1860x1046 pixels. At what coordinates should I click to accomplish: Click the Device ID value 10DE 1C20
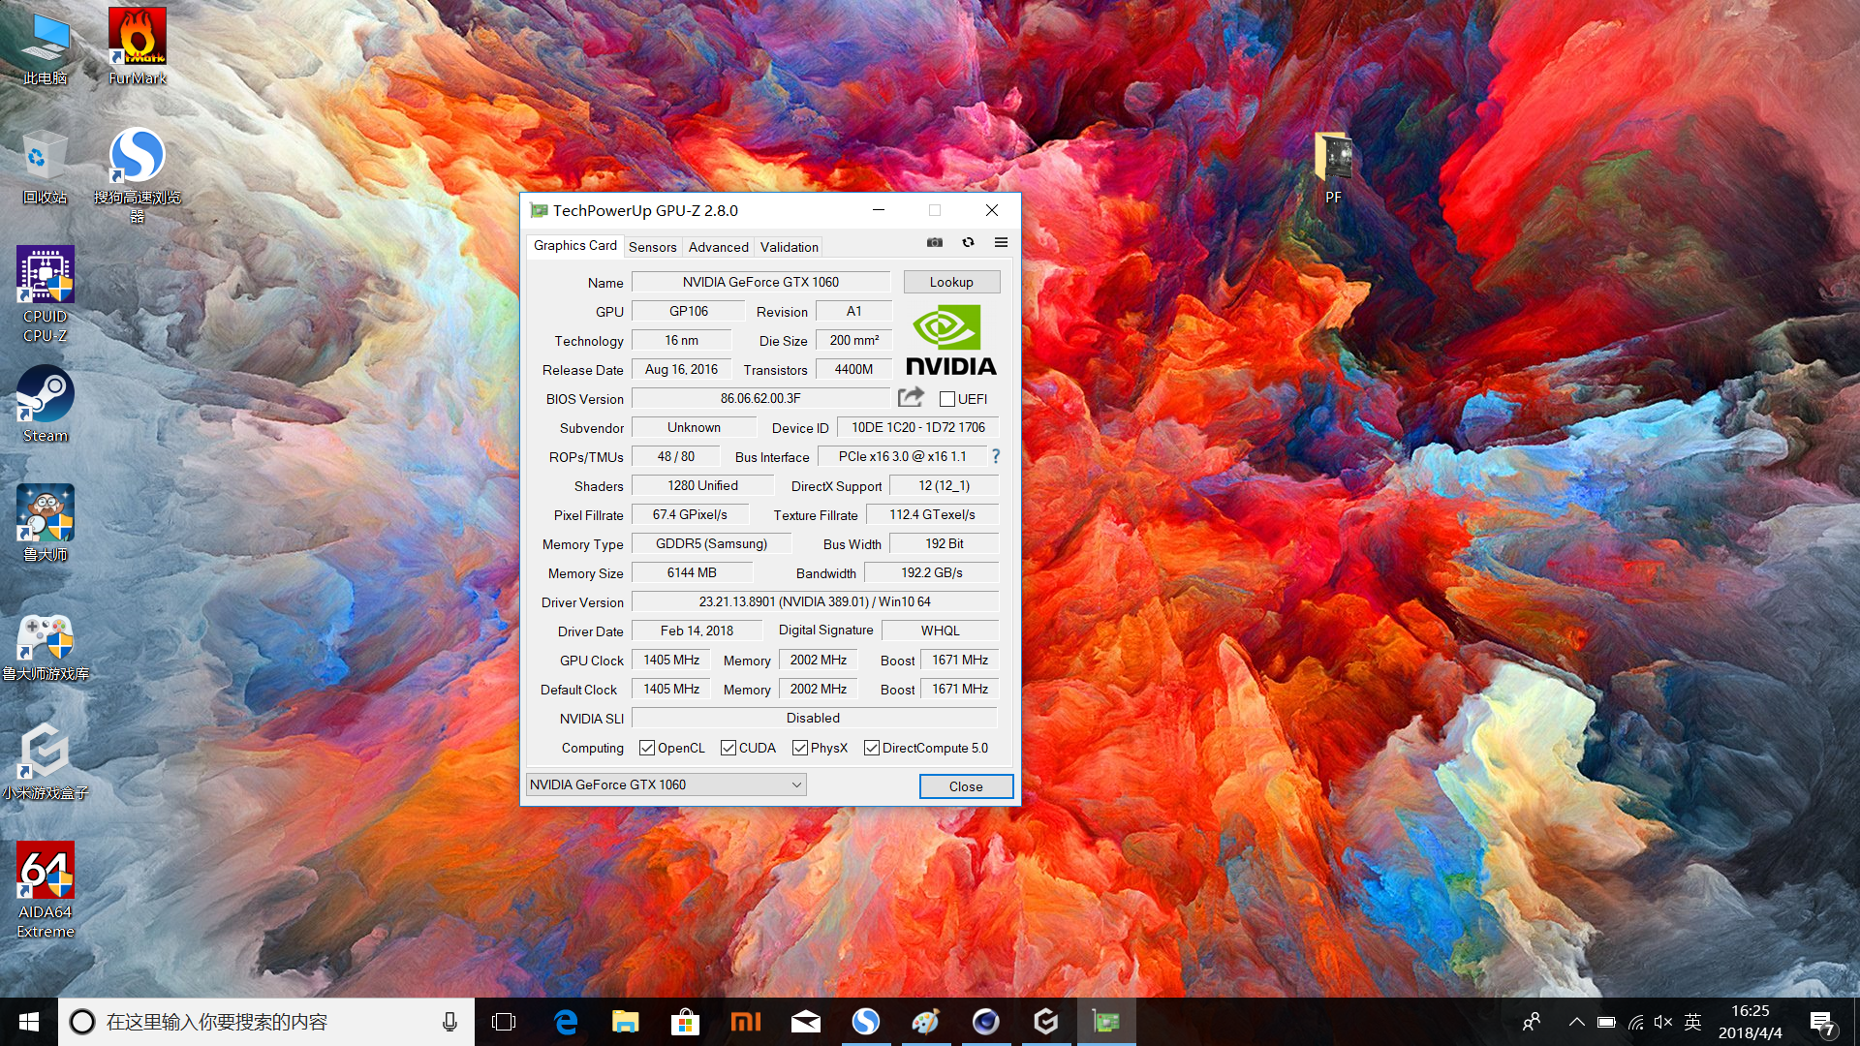(917, 427)
